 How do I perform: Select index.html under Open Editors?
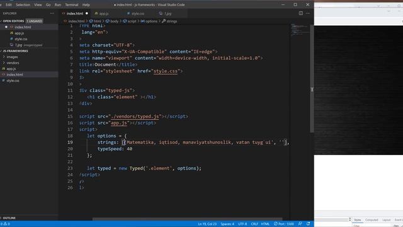23,27
